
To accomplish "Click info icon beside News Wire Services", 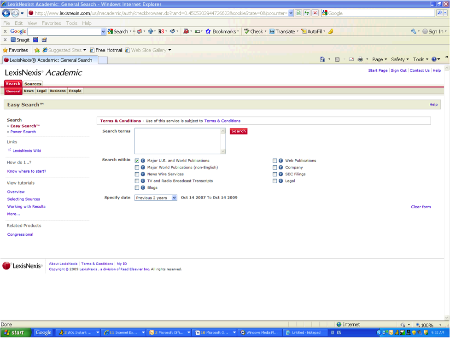I will [x=143, y=174].
